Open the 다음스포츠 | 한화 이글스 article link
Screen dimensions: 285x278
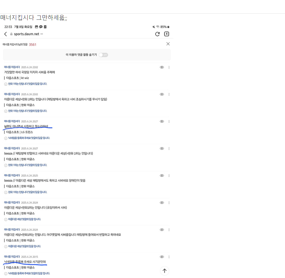click(20, 105)
